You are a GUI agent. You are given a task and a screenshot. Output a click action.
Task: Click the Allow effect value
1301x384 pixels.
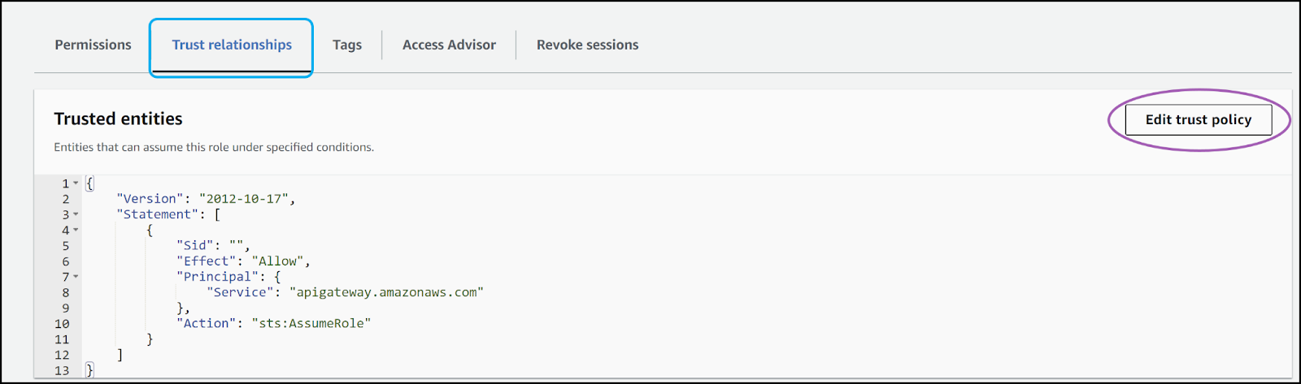point(277,261)
